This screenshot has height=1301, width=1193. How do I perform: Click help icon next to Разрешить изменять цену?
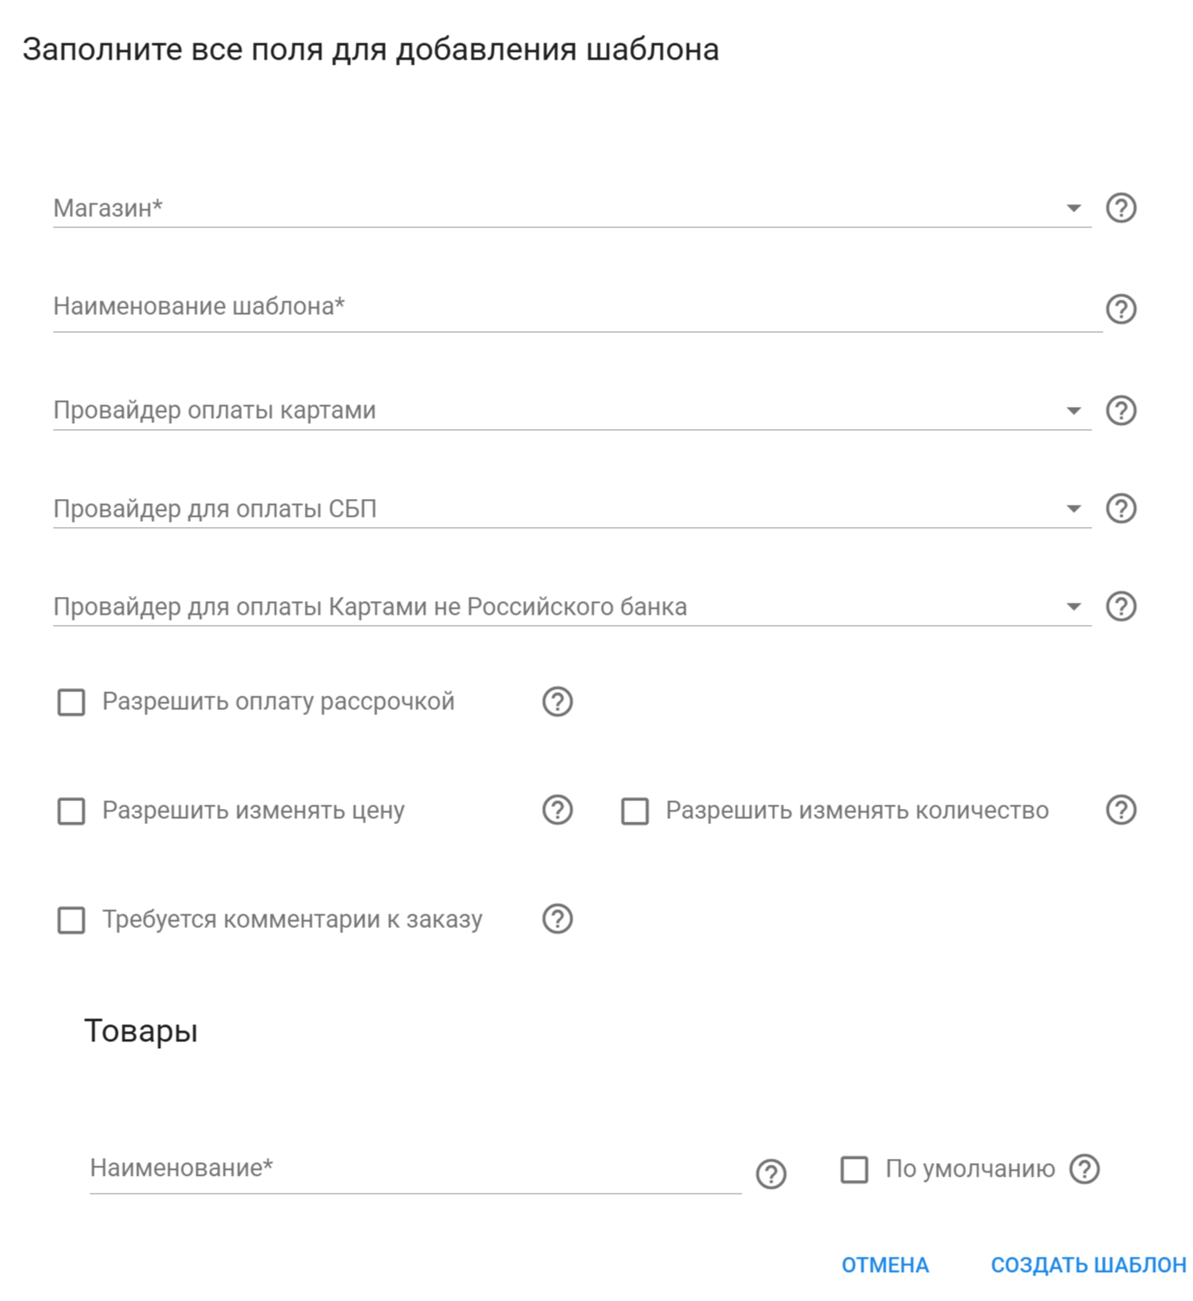[557, 810]
